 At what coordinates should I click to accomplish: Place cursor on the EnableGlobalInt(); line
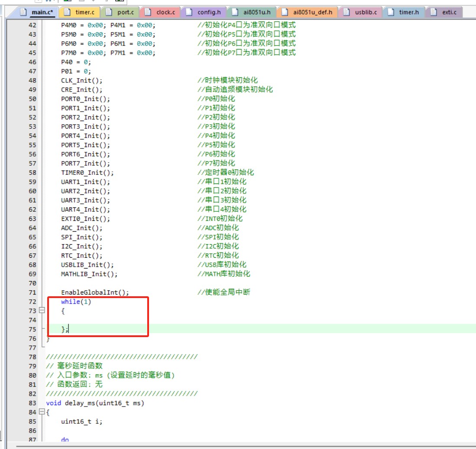tap(95, 292)
